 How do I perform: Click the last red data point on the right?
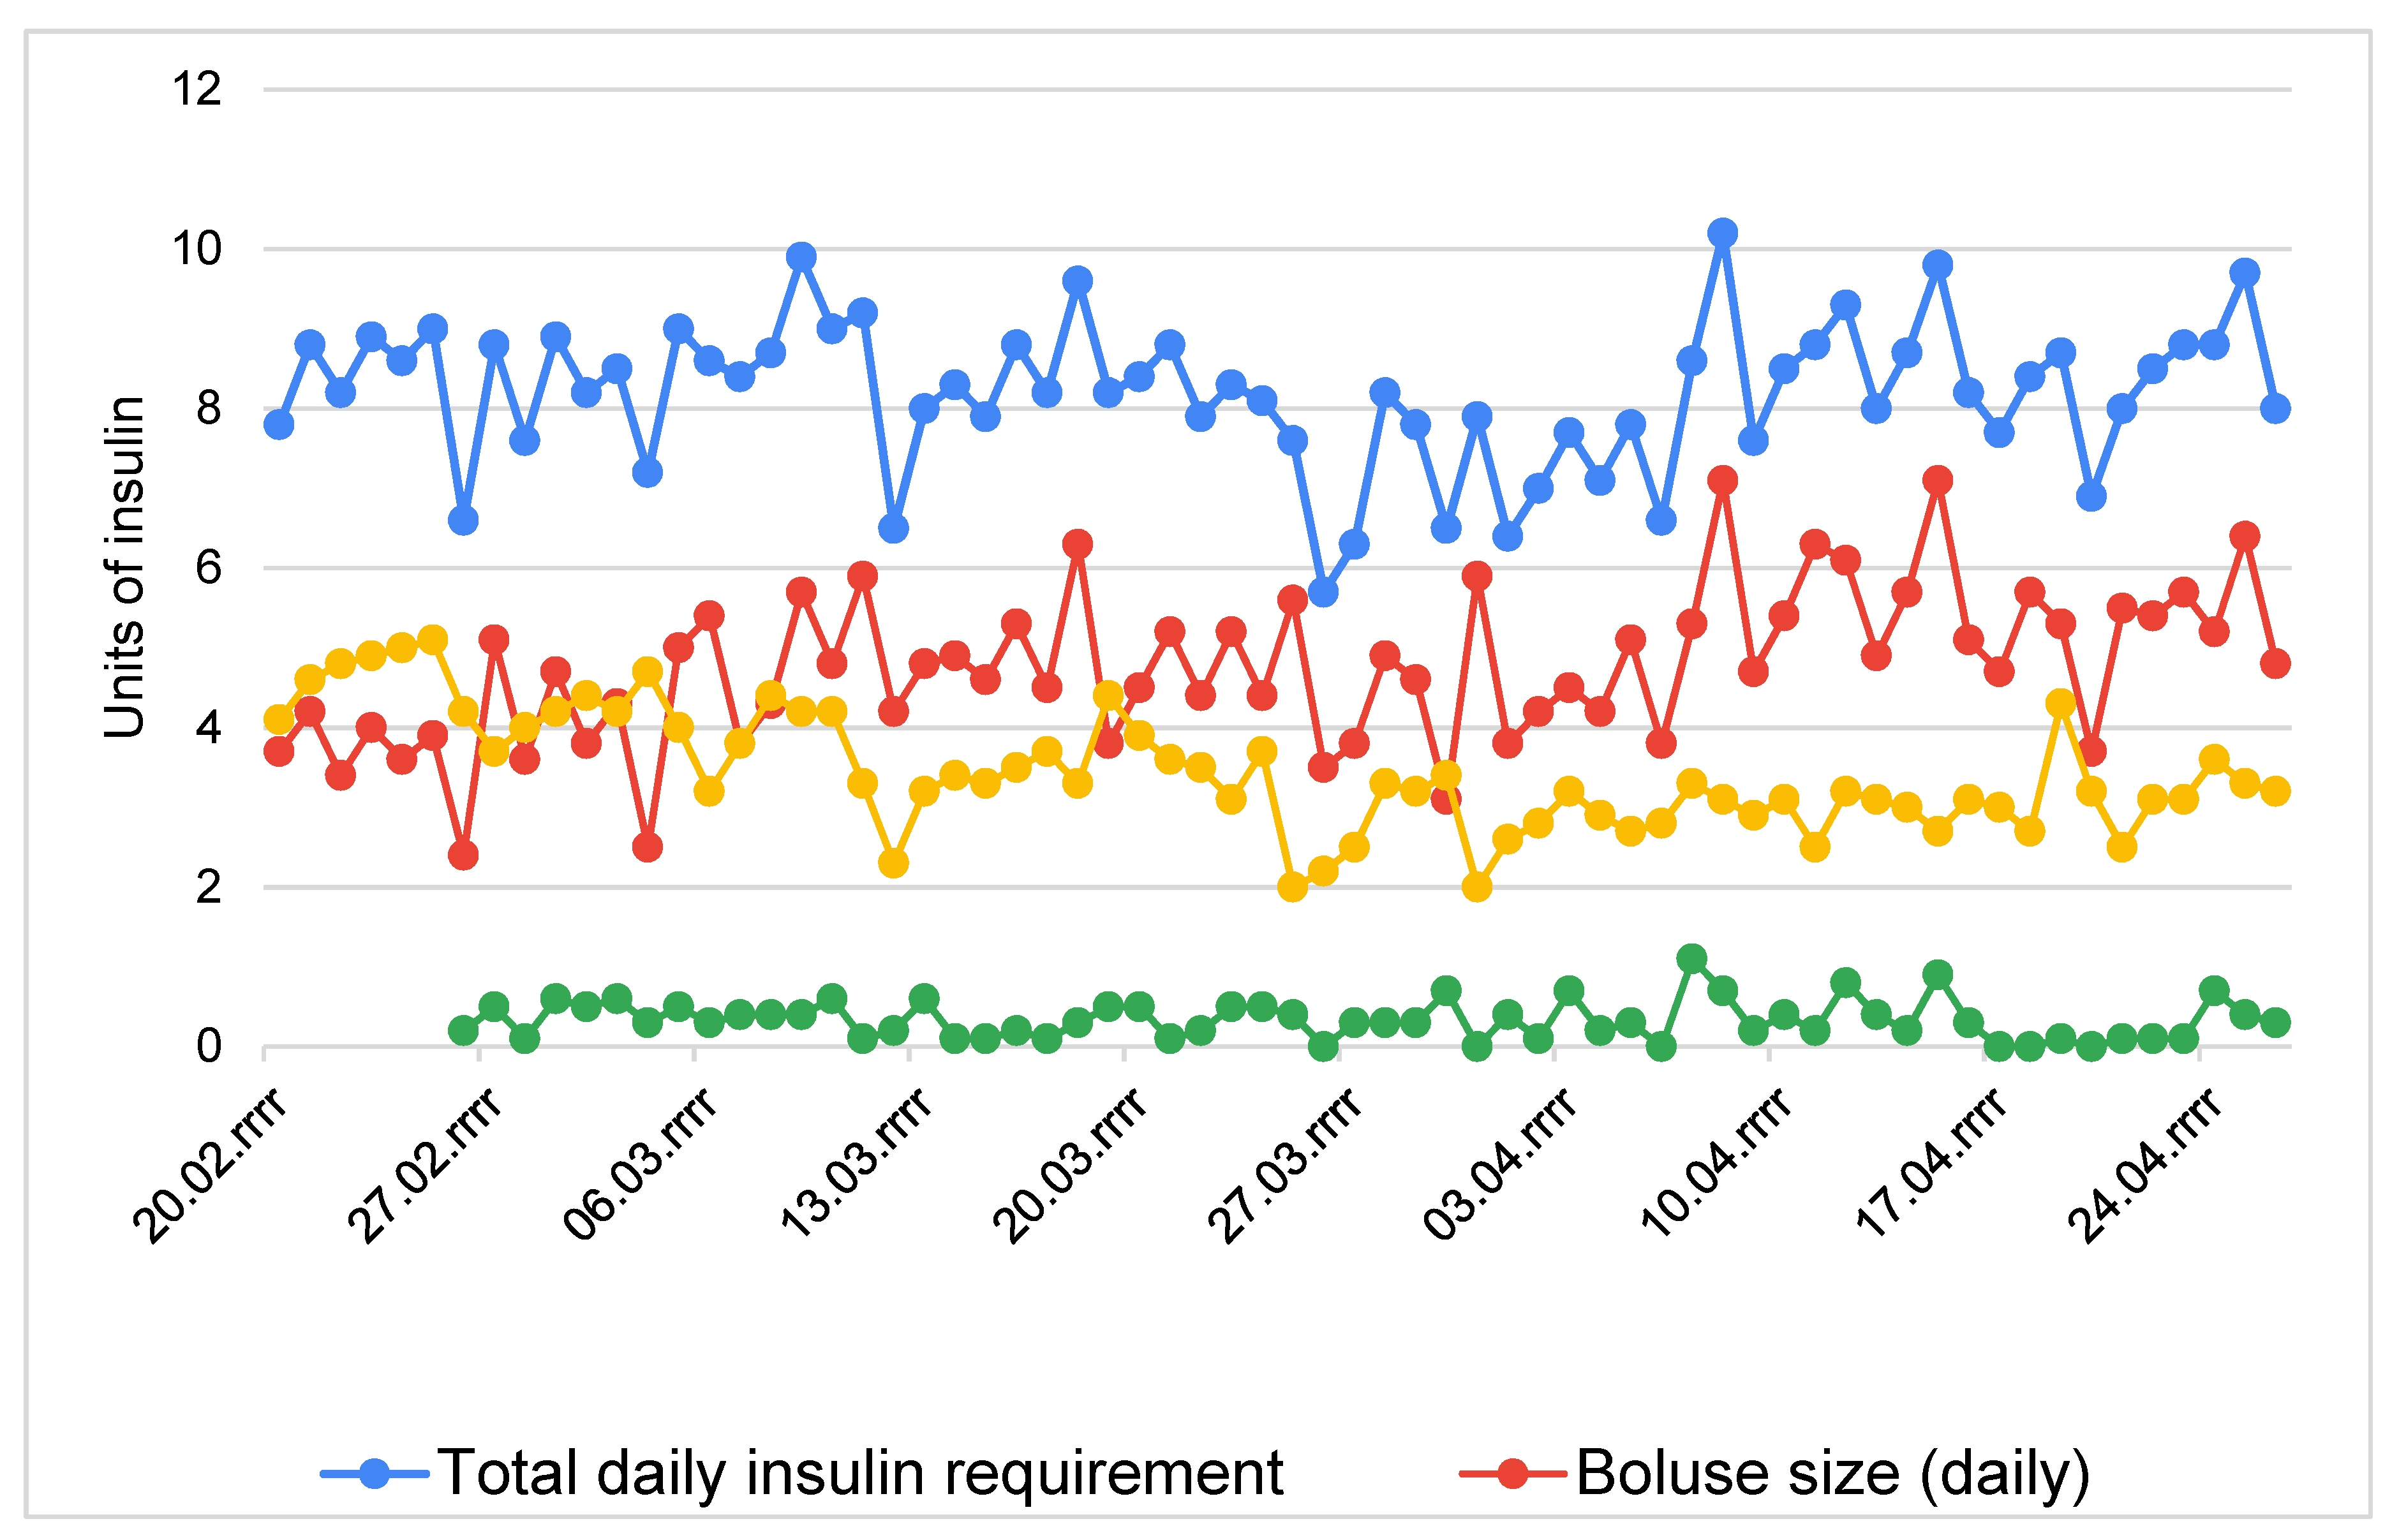coord(2275,663)
